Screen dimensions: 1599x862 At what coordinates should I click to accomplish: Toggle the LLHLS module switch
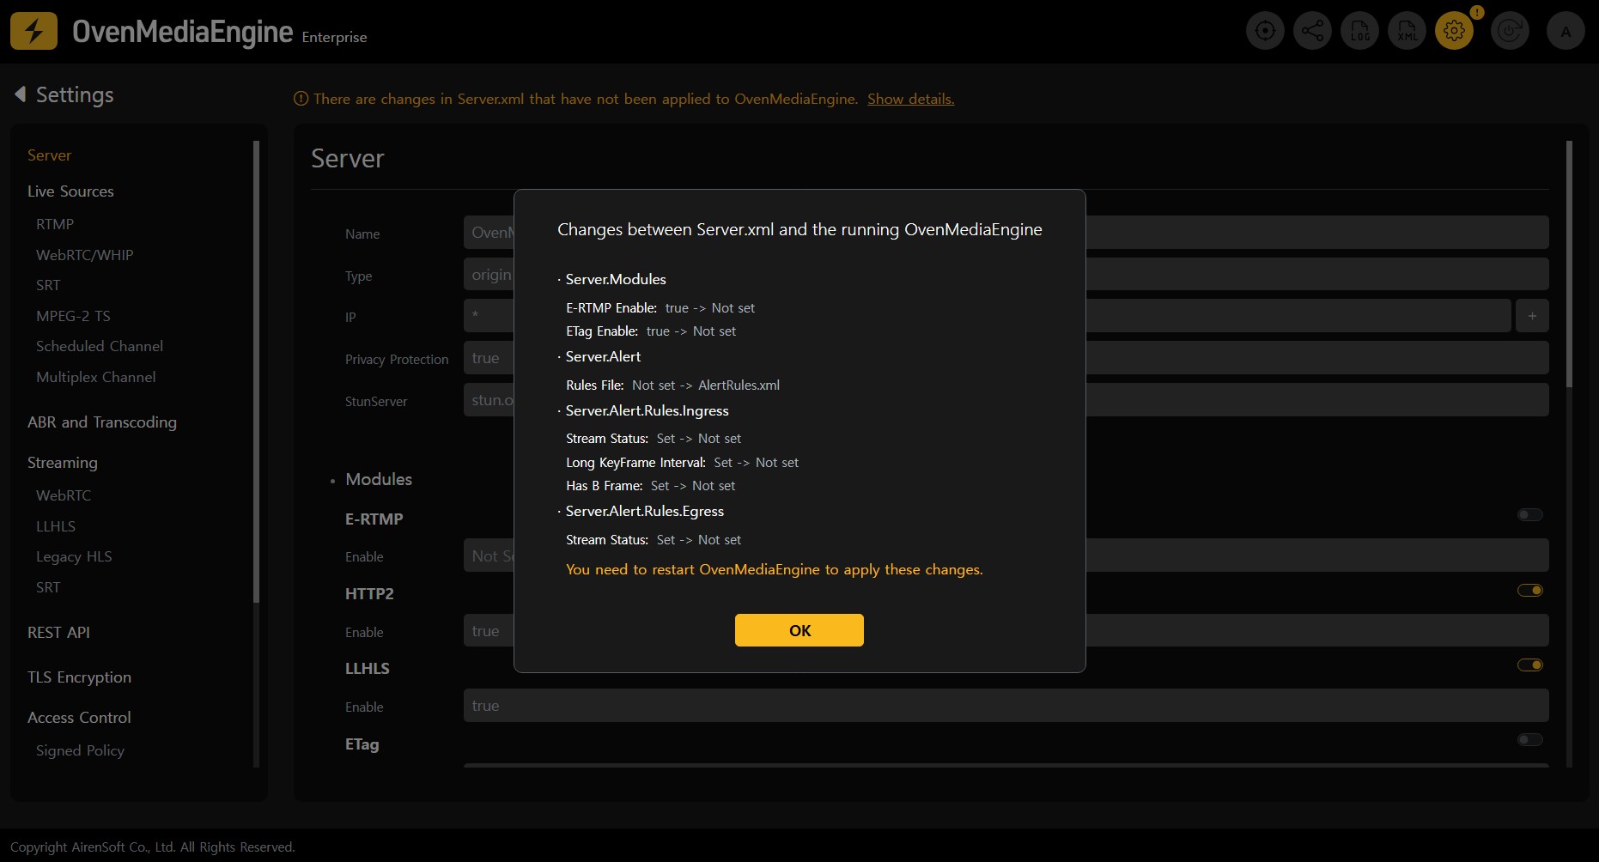1530,665
